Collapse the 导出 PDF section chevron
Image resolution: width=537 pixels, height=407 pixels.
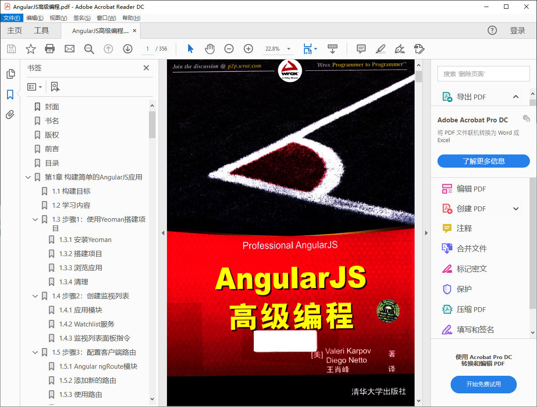[516, 97]
